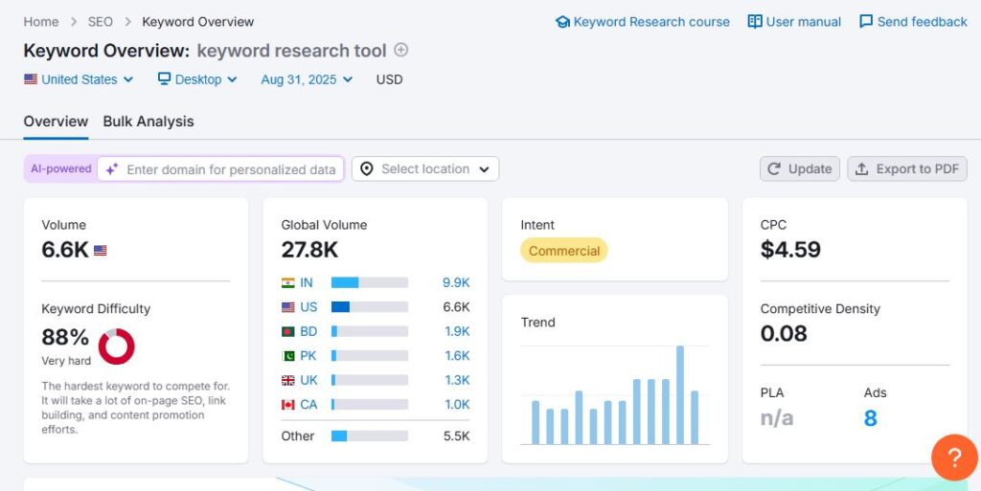Click the IN country link
981x491 pixels.
click(x=306, y=283)
